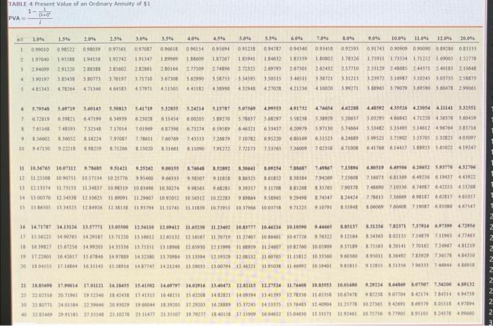Click cell value 10.05909 in row 18
The height and width of the screenshot is (326, 493).
(x=323, y=246)
